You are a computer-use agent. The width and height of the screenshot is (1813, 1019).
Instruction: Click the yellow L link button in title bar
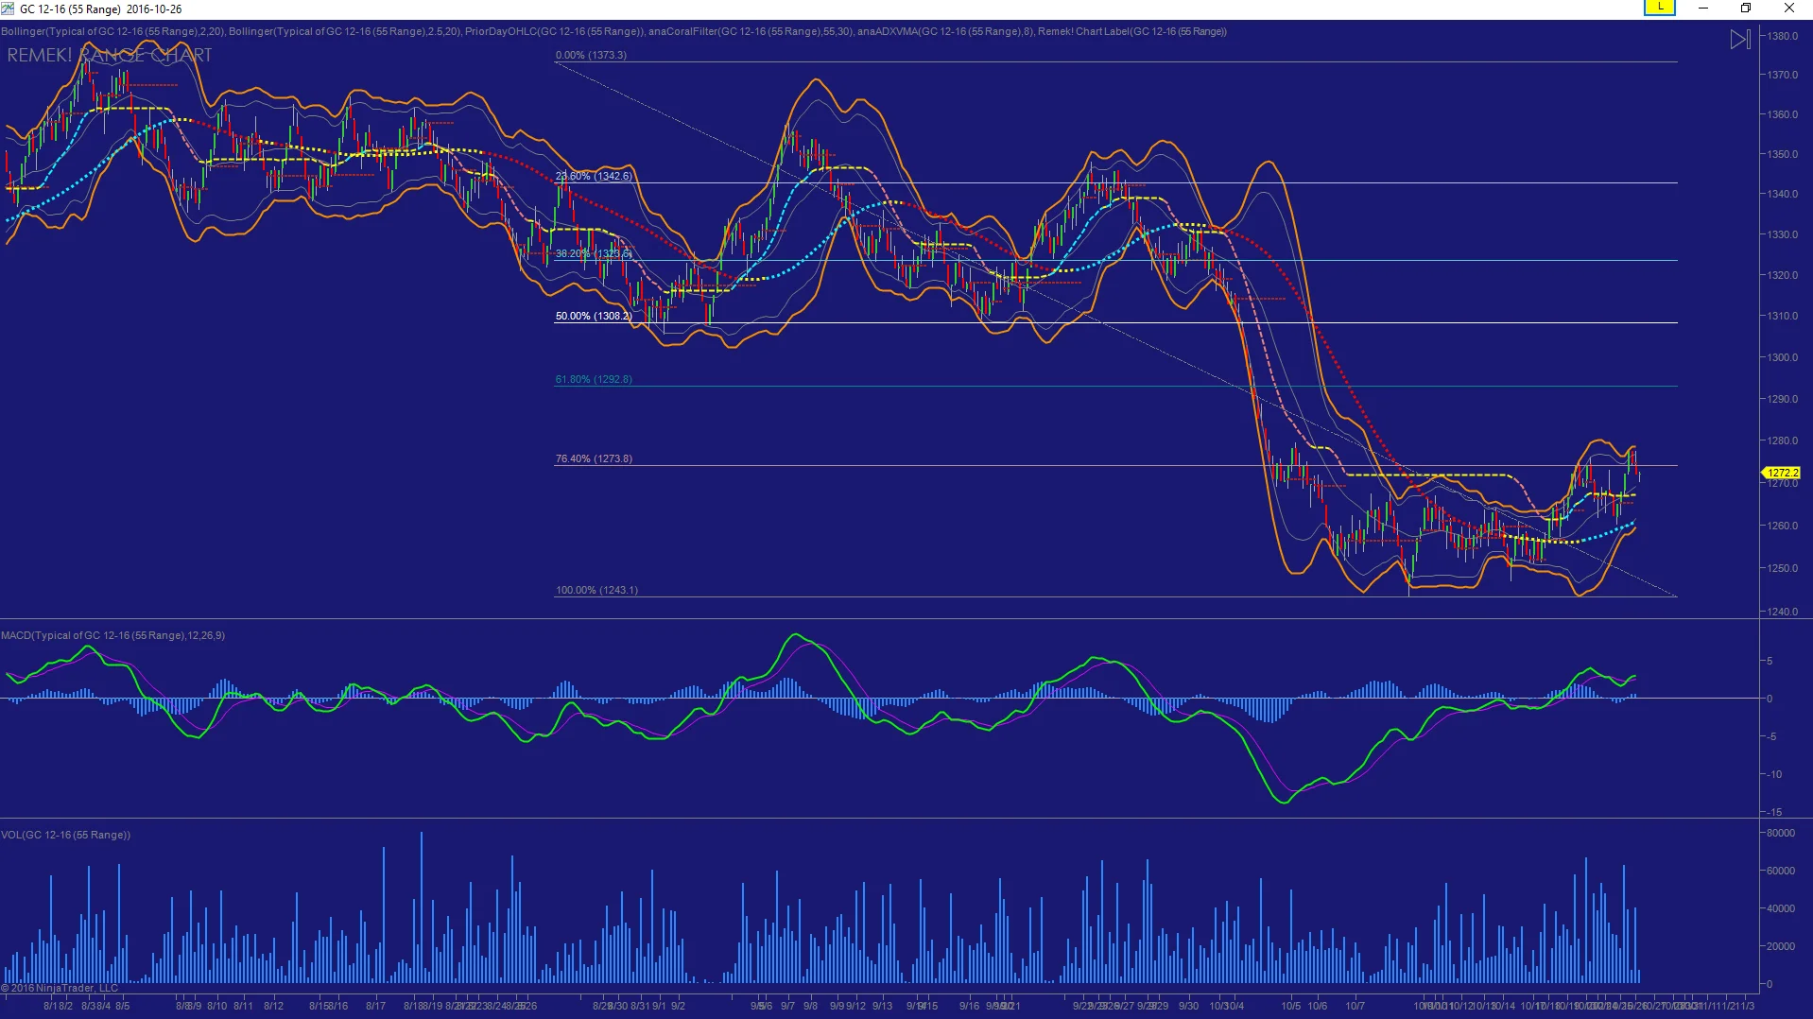[1660, 8]
